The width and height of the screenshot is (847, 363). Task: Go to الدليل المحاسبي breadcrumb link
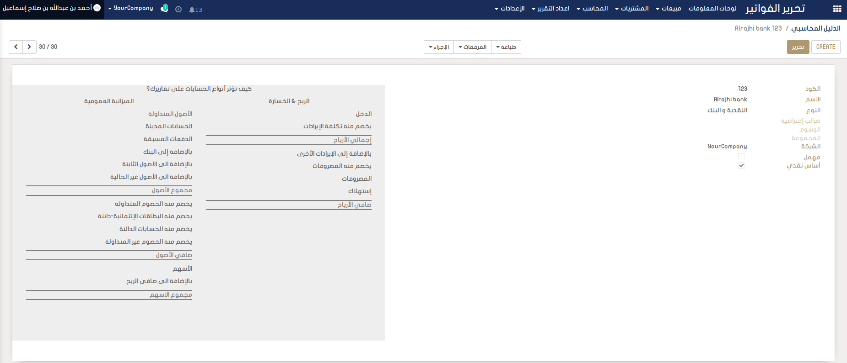point(815,28)
